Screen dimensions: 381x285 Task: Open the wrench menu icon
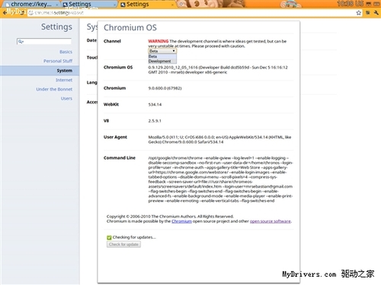(376, 13)
